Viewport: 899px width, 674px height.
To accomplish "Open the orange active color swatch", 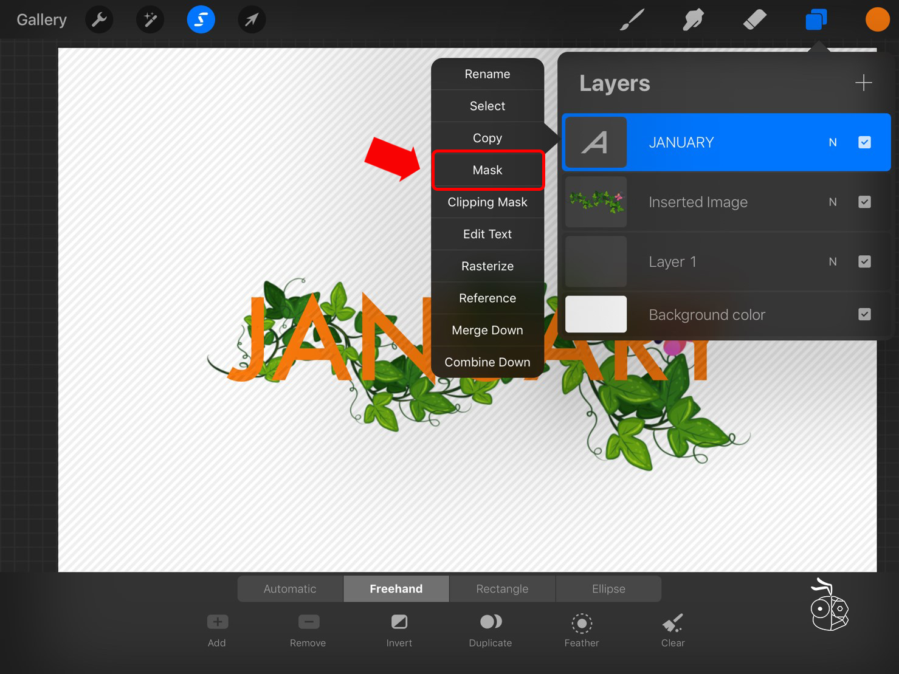I will 877,20.
